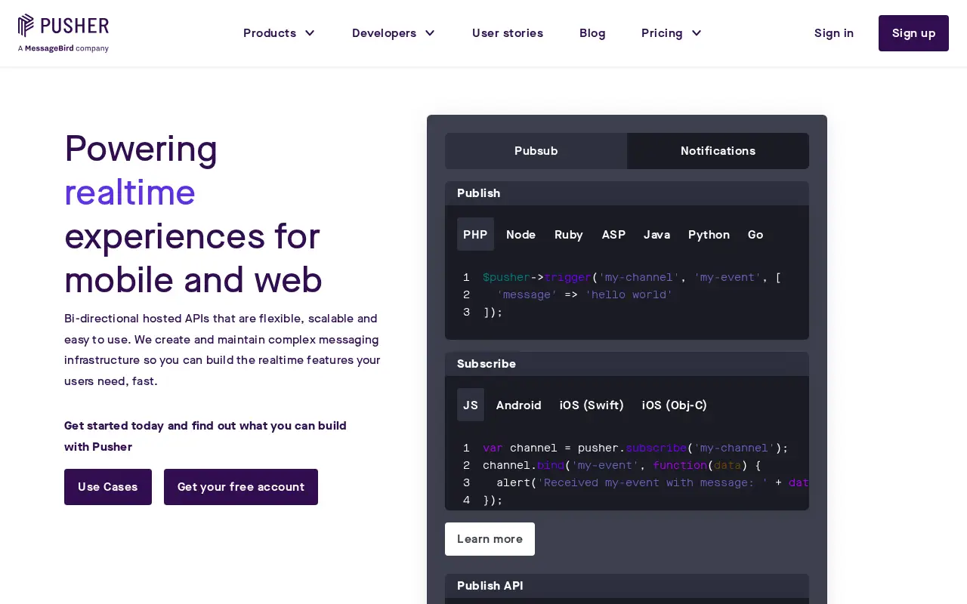This screenshot has width=967, height=604.
Task: Click the Sign up button
Action: [x=913, y=33]
